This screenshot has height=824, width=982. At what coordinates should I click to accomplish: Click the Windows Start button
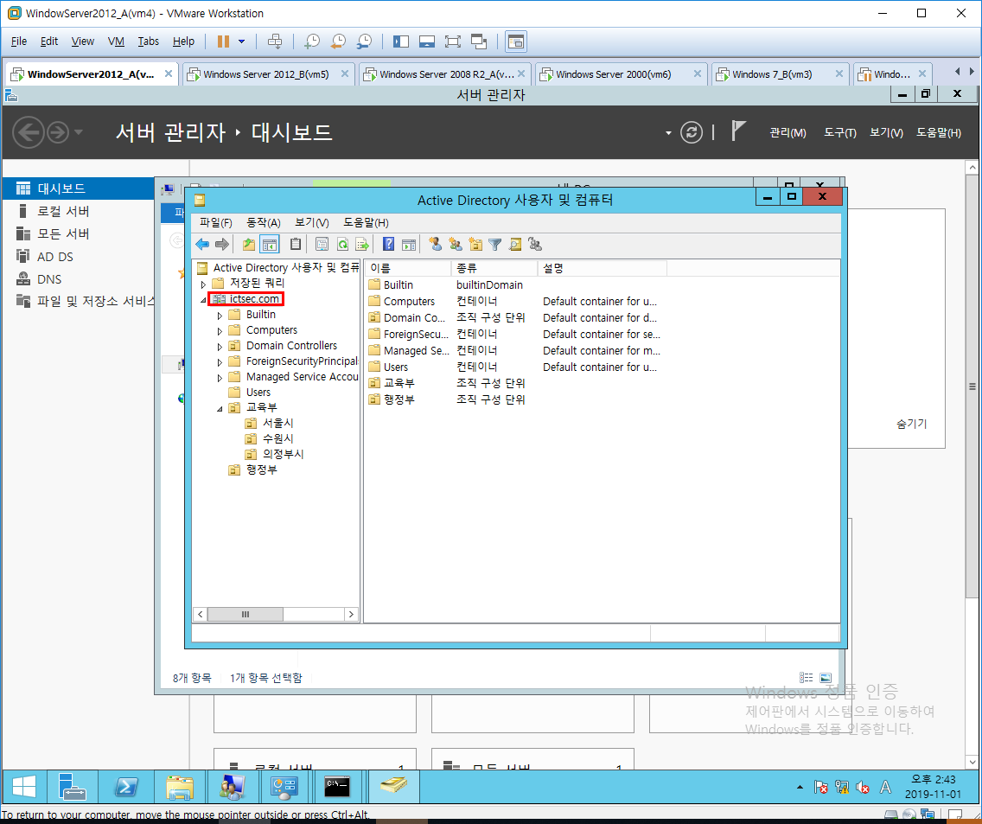click(x=24, y=787)
